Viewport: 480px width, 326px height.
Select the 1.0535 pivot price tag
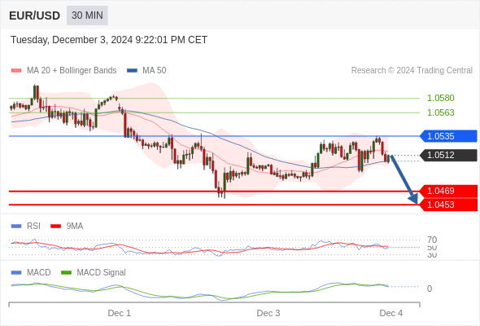[x=448, y=136]
